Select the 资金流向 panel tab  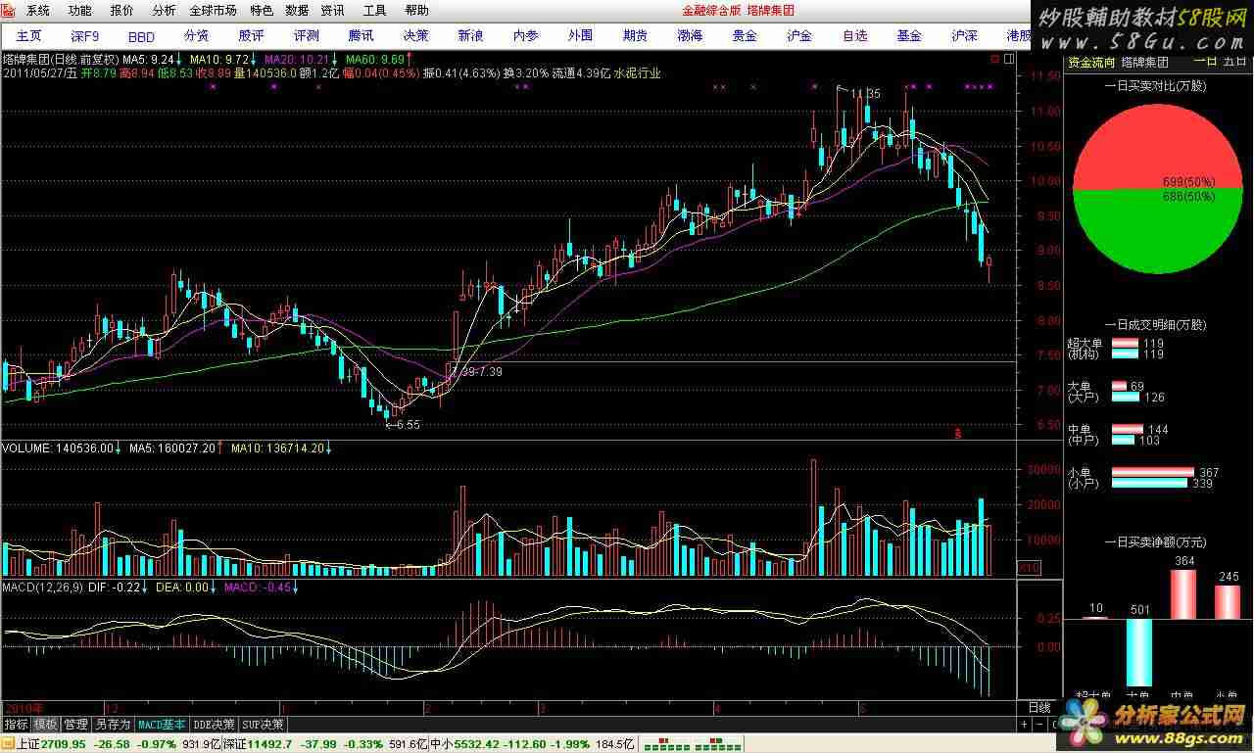tap(1090, 61)
